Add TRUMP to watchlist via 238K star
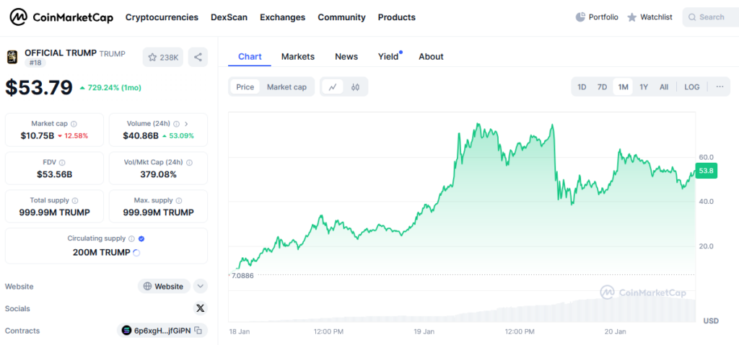The width and height of the screenshot is (739, 345). pyautogui.click(x=163, y=58)
